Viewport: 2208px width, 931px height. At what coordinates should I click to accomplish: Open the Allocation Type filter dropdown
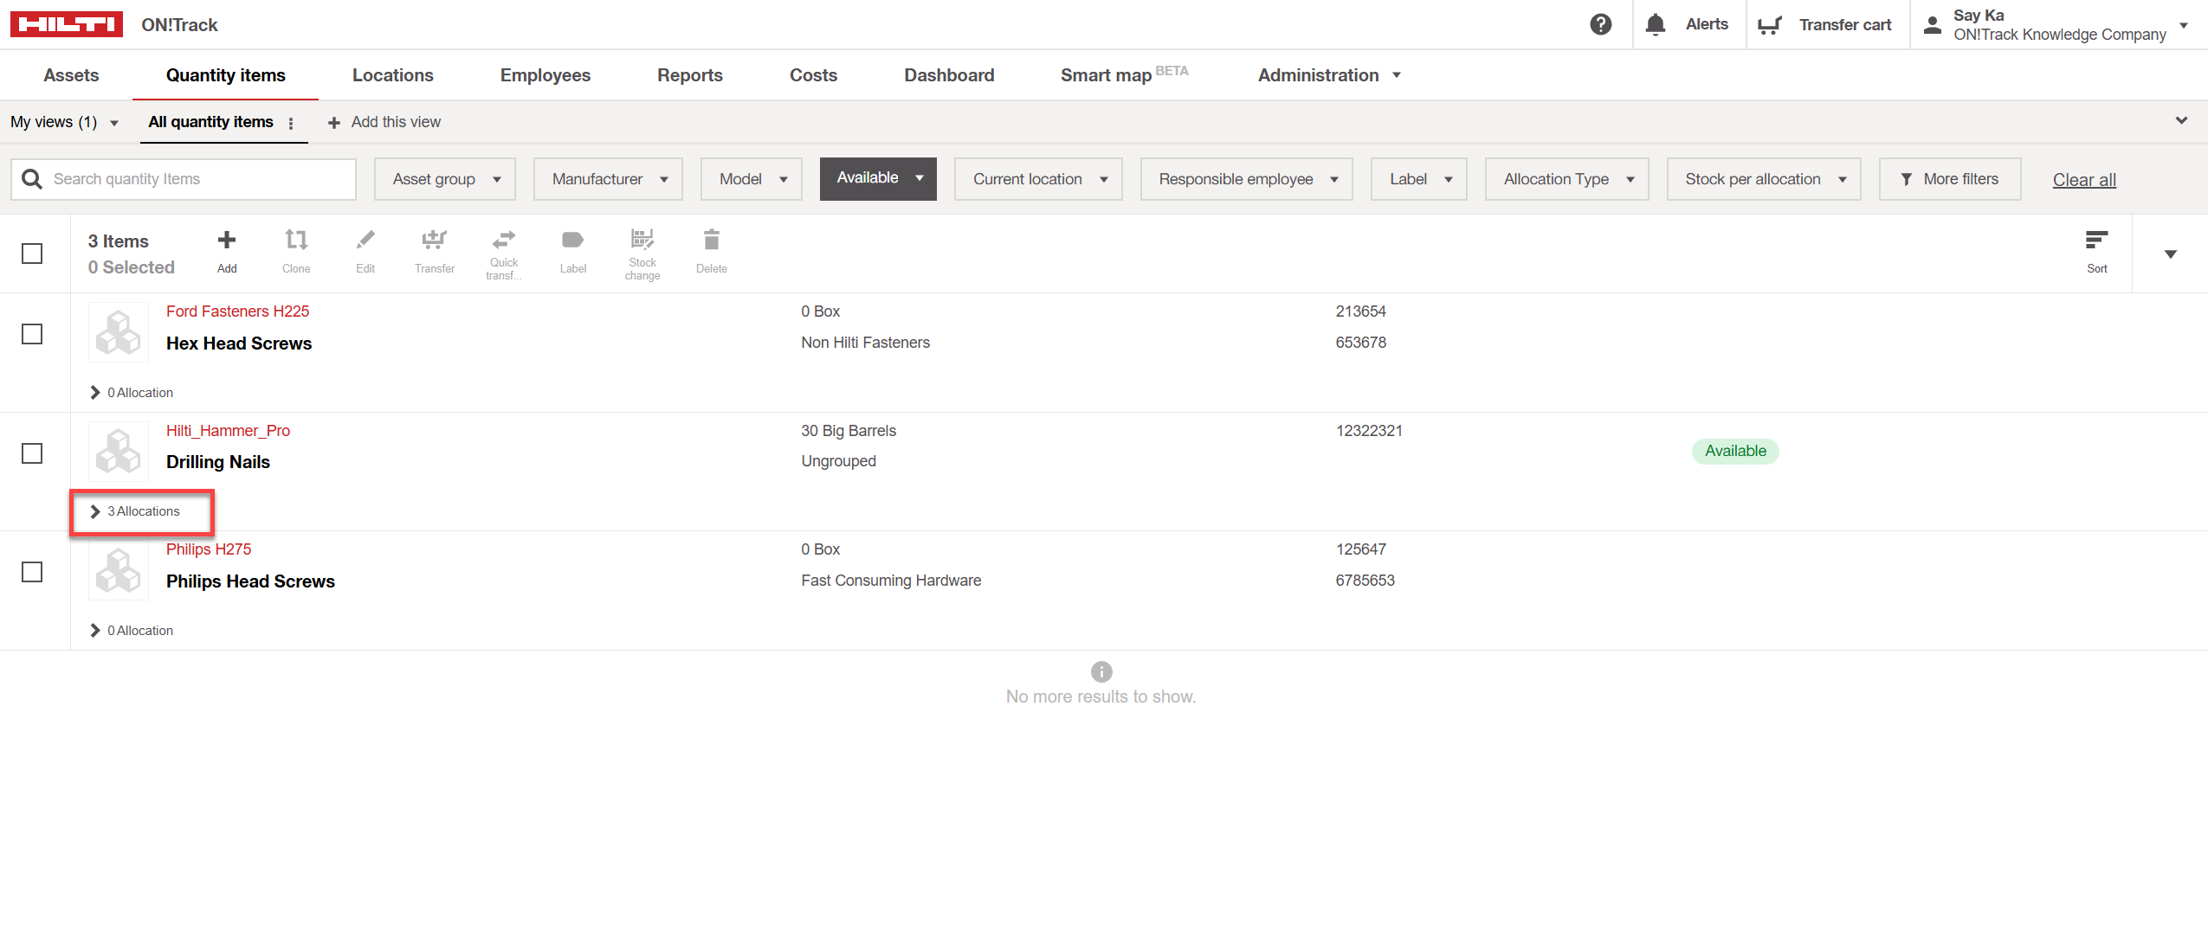click(x=1567, y=179)
